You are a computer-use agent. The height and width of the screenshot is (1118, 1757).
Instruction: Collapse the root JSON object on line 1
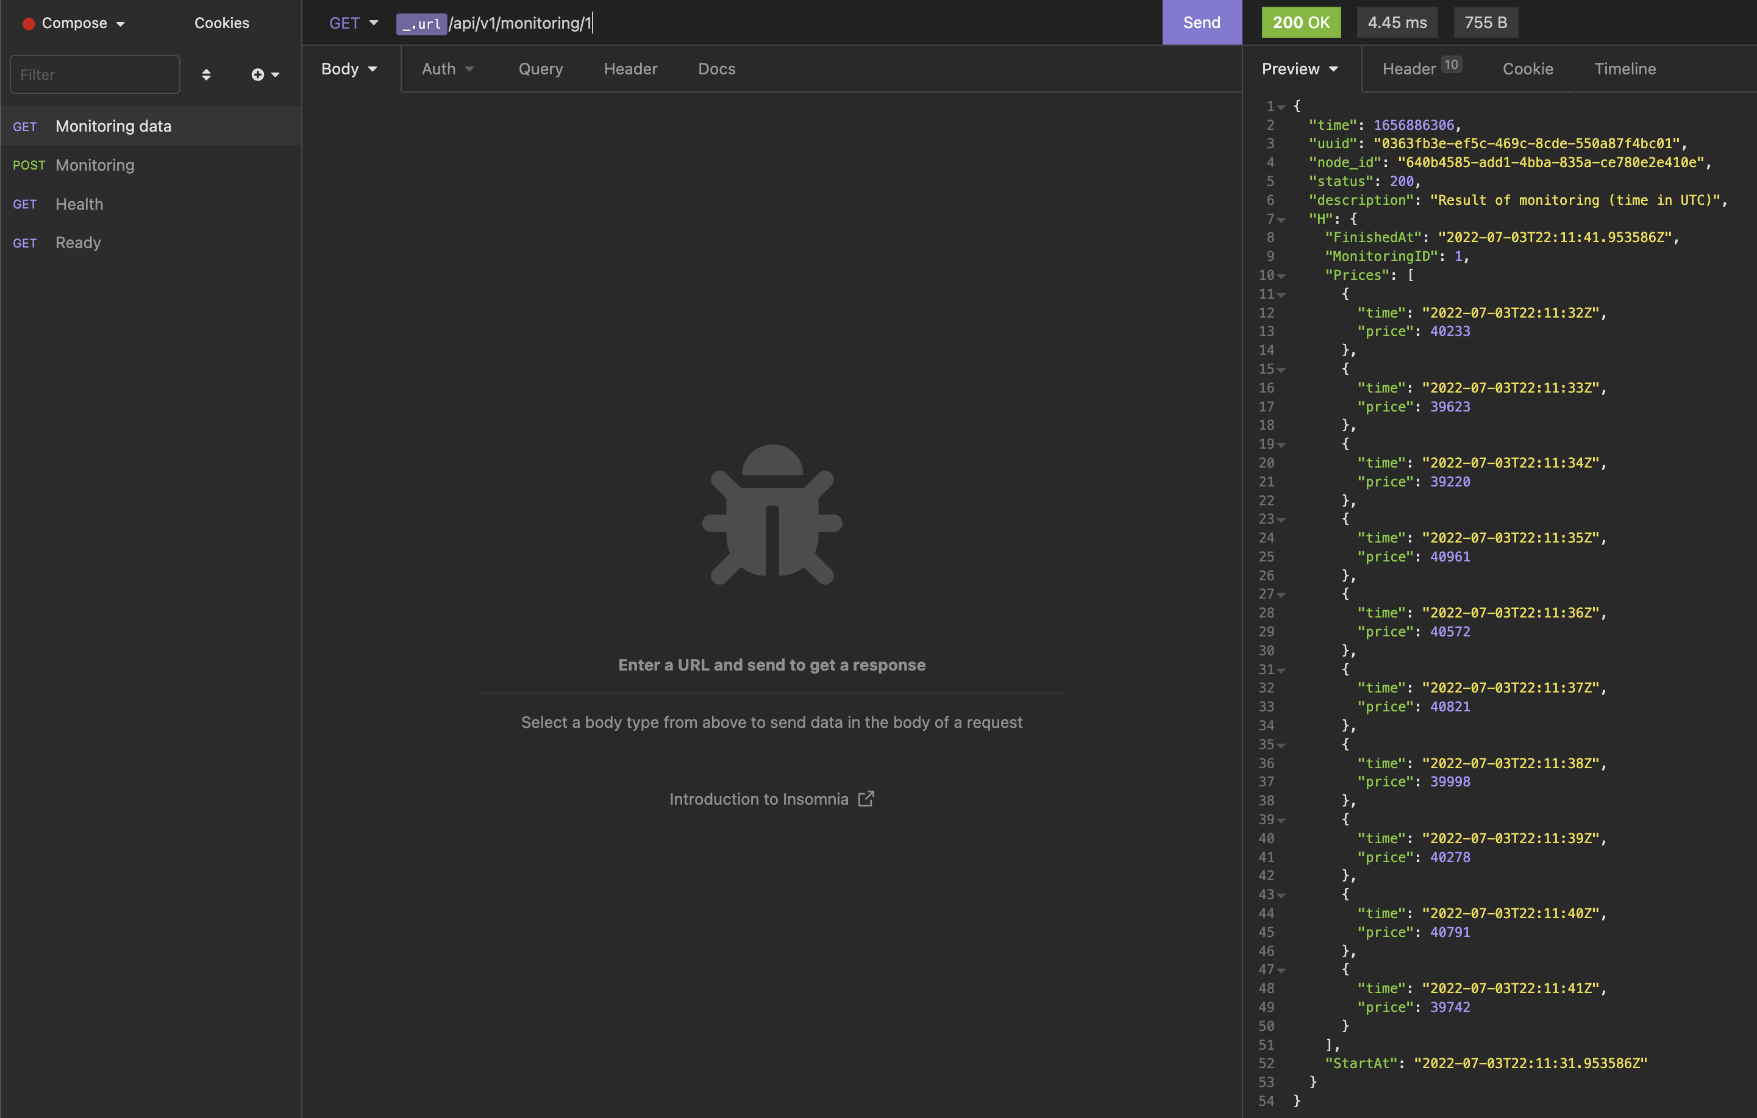click(1281, 107)
